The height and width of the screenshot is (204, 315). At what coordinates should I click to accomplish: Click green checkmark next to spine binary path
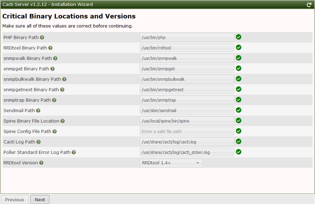click(238, 120)
